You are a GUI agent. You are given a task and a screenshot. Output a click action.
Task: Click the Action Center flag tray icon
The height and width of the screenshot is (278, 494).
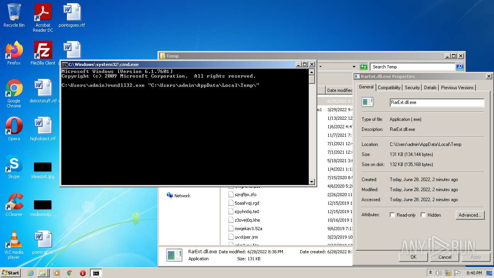tap(457, 273)
